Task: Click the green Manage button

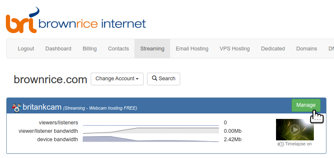Action: 306,105
